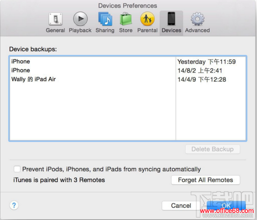Image resolution: width=257 pixels, height=220 pixels.
Task: Confirm preferences with the OK button
Action: coord(226,205)
